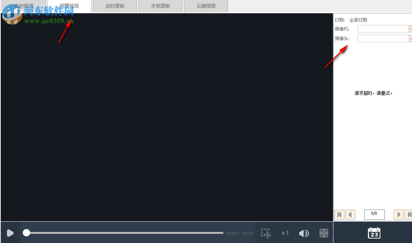Open the calendar date picker icon
This screenshot has width=412, height=243.
(x=375, y=233)
